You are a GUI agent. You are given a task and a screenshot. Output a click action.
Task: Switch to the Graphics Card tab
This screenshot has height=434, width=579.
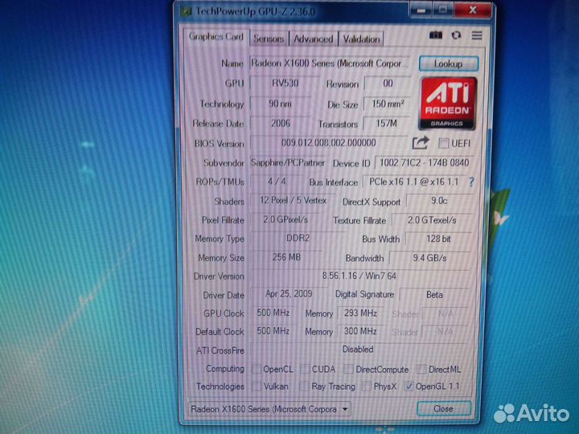pyautogui.click(x=216, y=36)
